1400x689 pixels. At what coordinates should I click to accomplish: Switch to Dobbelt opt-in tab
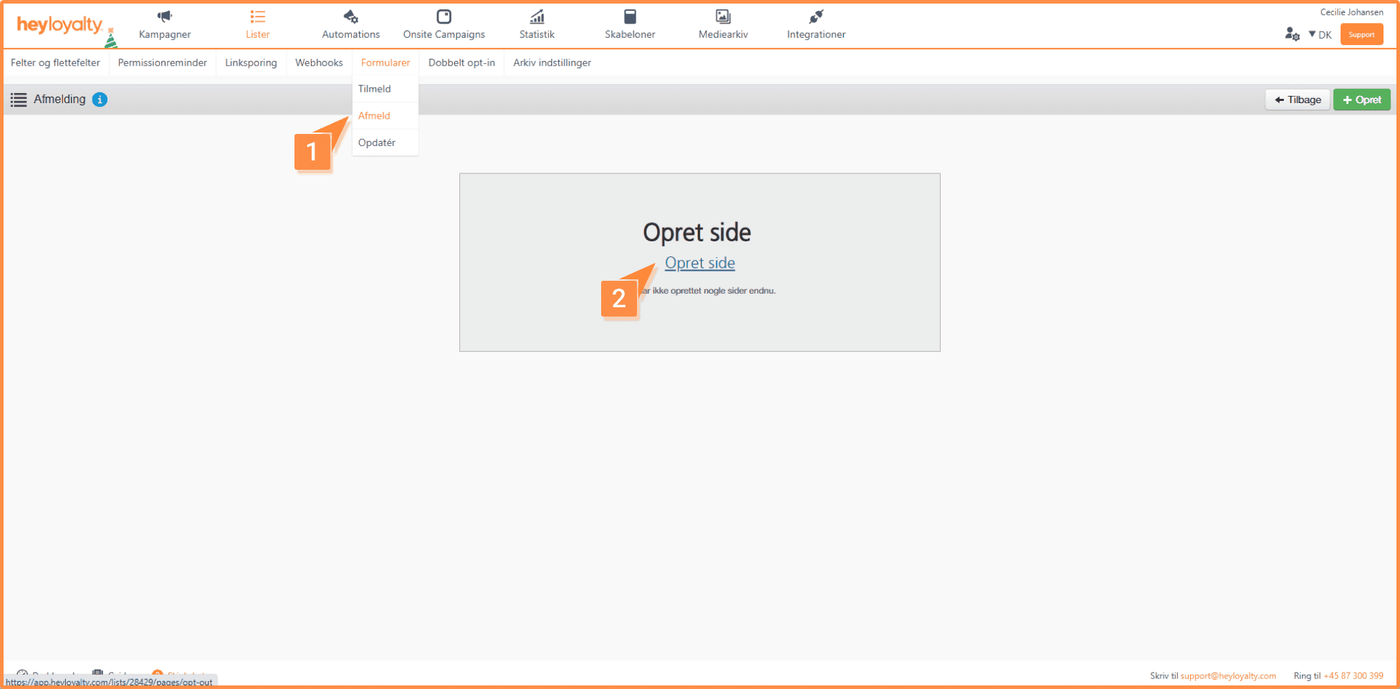tap(461, 63)
